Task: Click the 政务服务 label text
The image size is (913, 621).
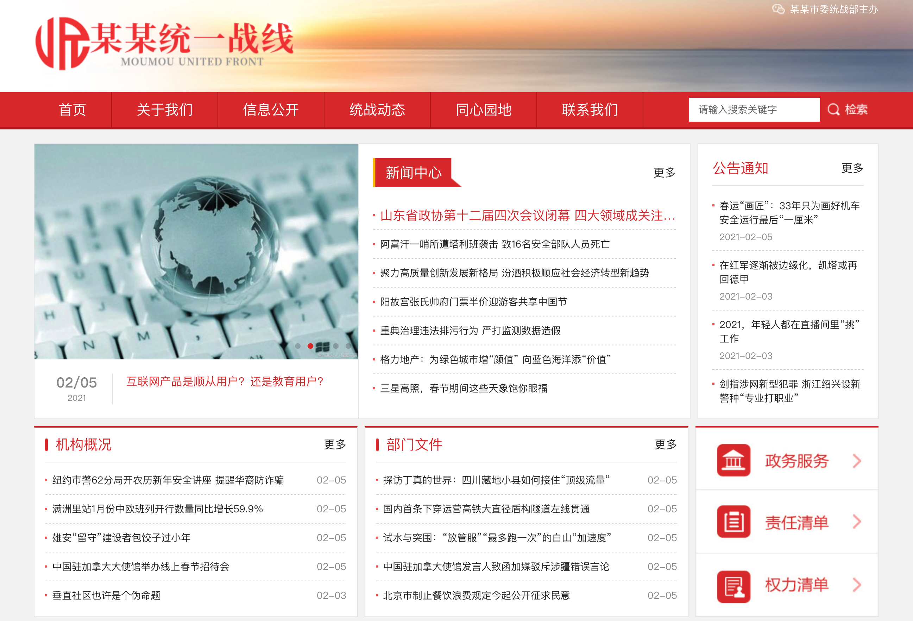Action: (x=797, y=461)
